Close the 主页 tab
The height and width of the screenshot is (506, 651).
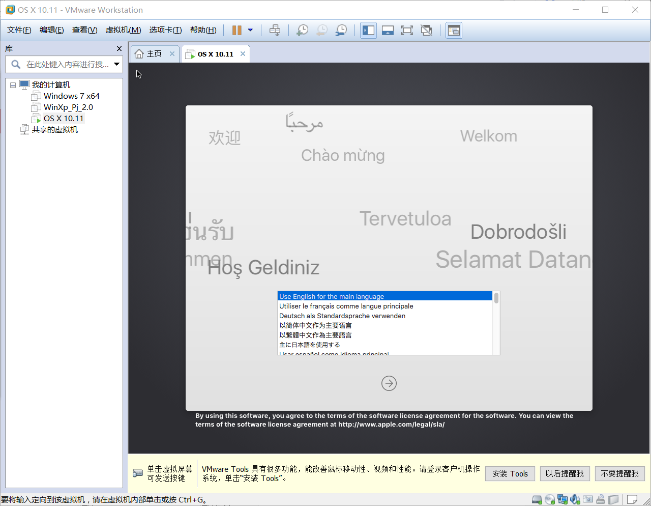click(172, 54)
